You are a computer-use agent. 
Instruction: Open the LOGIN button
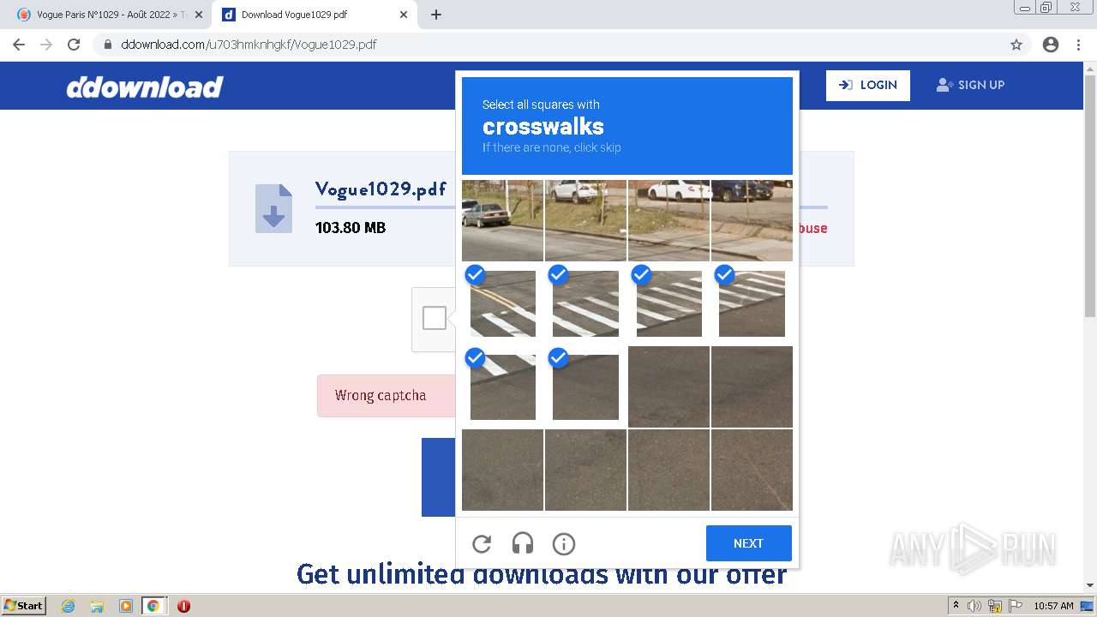[868, 85]
